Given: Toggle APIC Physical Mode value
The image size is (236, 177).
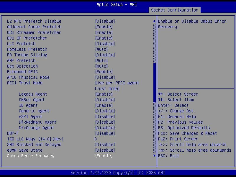Looking at the screenshot, I should tap(105, 77).
